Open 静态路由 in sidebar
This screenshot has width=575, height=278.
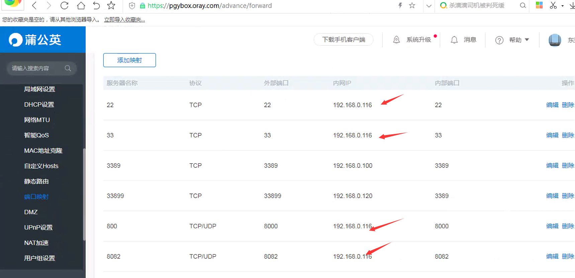(x=36, y=181)
